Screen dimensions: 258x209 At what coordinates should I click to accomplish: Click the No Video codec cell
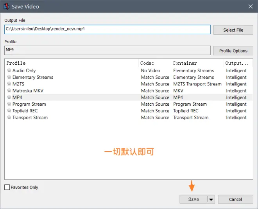[x=150, y=71]
